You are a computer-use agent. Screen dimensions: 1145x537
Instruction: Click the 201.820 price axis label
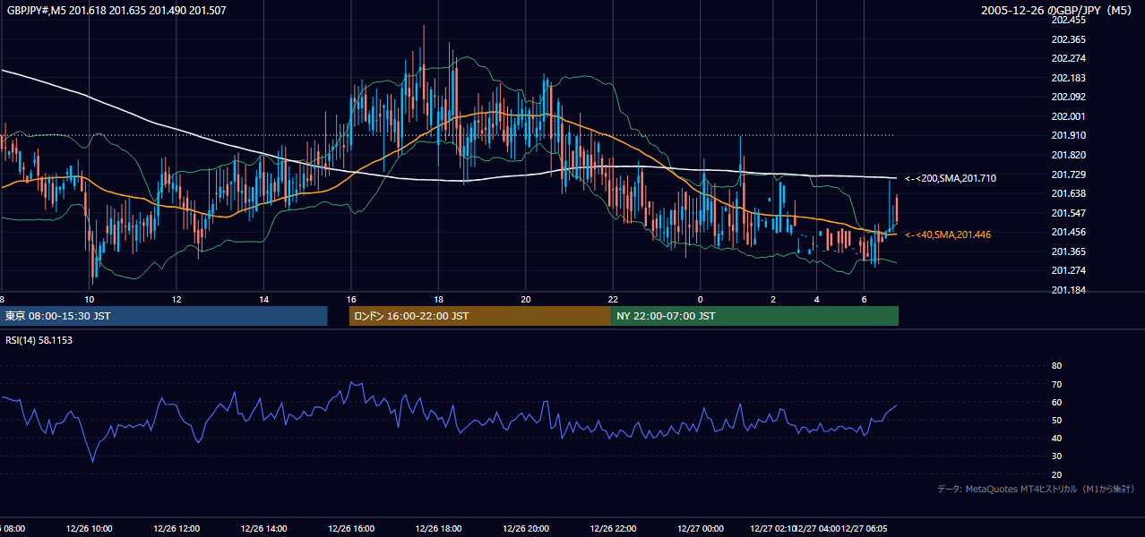coord(1068,155)
